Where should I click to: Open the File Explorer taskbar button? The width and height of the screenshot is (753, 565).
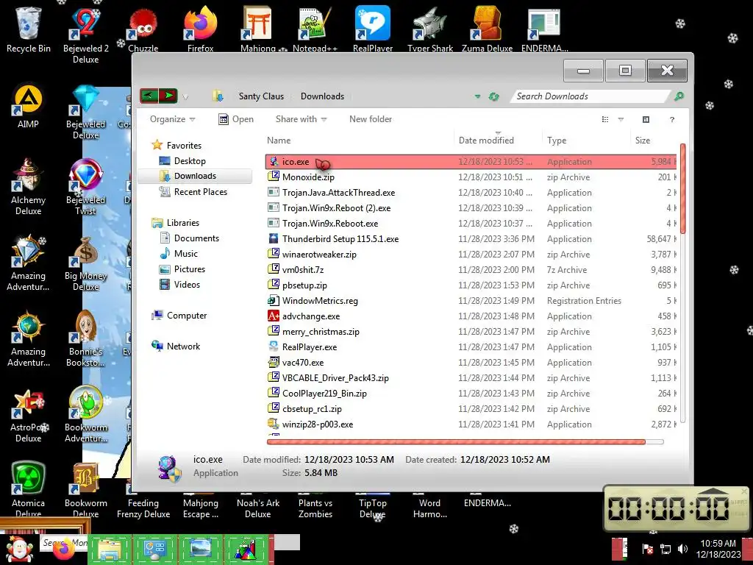coord(110,550)
